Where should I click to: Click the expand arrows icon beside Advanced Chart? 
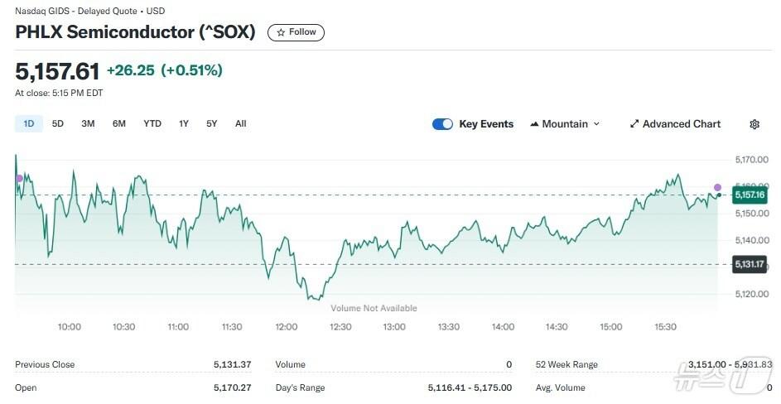click(x=634, y=124)
